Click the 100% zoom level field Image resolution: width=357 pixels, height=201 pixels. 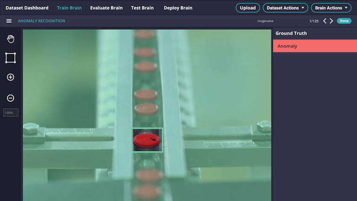pyautogui.click(x=10, y=113)
